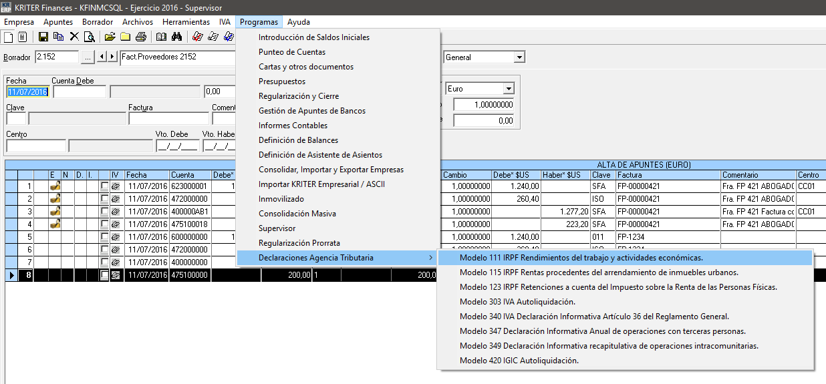
Task: Click the Borrador number field 2.152
Action: 57,57
